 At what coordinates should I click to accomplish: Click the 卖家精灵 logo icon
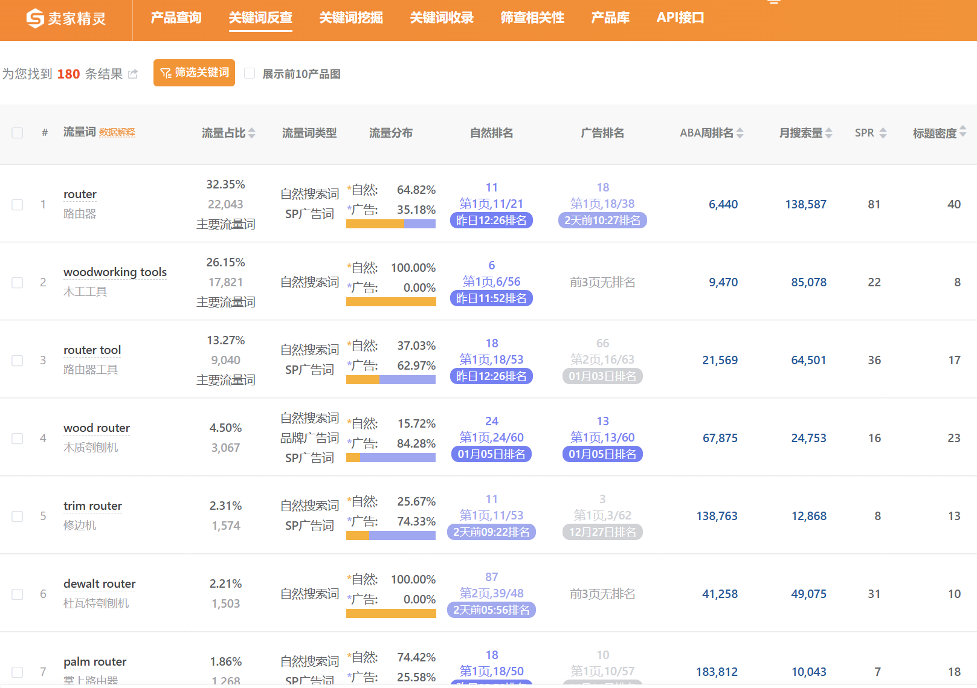click(35, 19)
